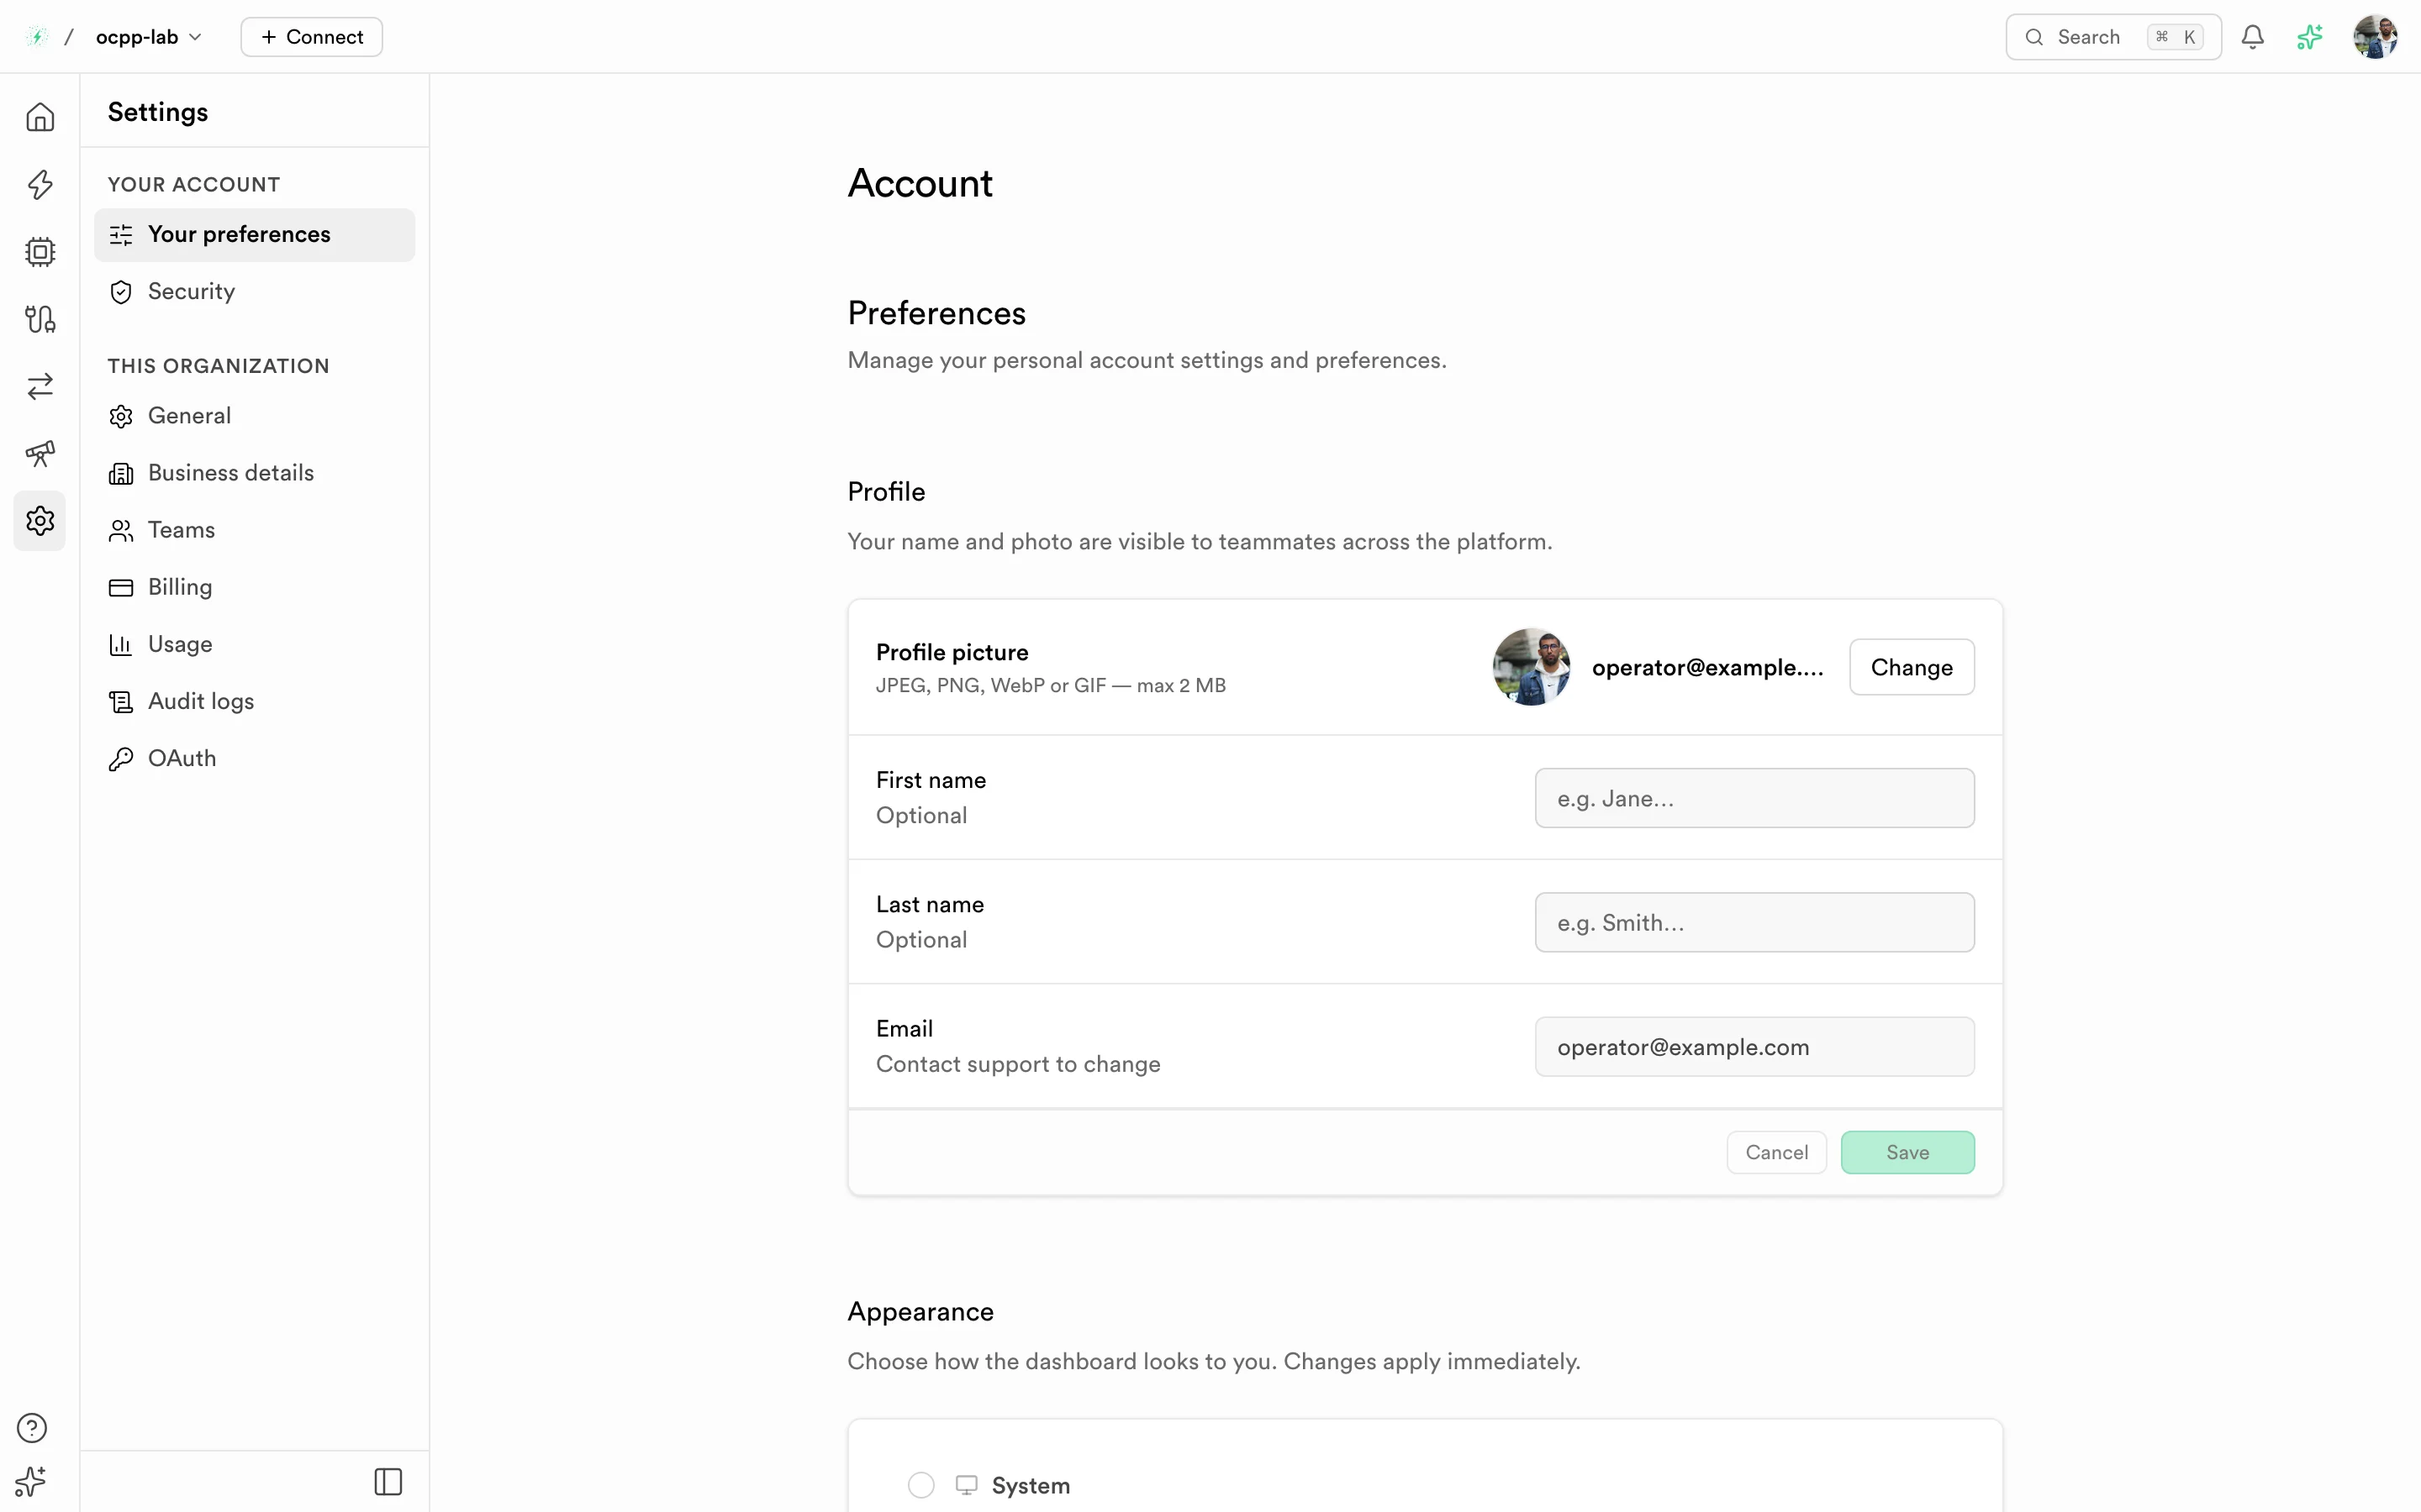Open Billing settings

(x=254, y=586)
